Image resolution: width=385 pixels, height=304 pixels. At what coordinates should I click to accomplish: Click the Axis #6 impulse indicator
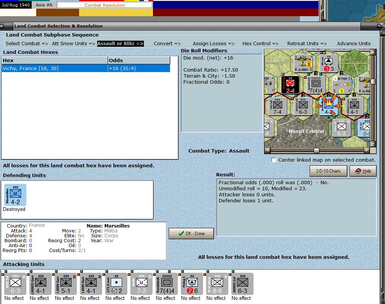44,5
